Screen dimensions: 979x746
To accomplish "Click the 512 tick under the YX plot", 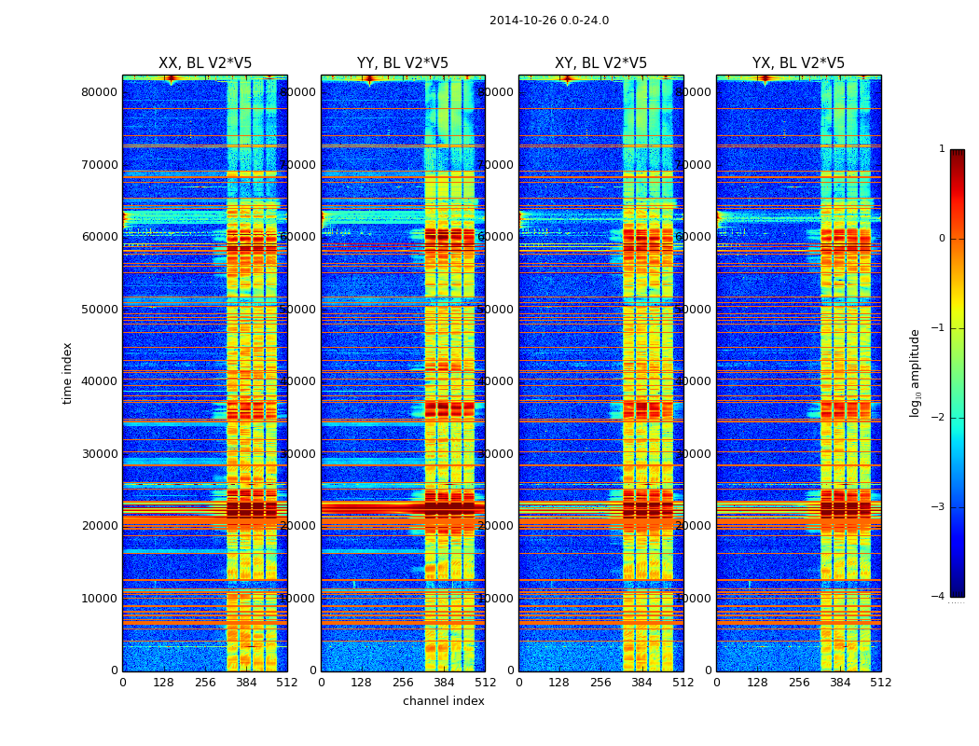I will pos(881,683).
